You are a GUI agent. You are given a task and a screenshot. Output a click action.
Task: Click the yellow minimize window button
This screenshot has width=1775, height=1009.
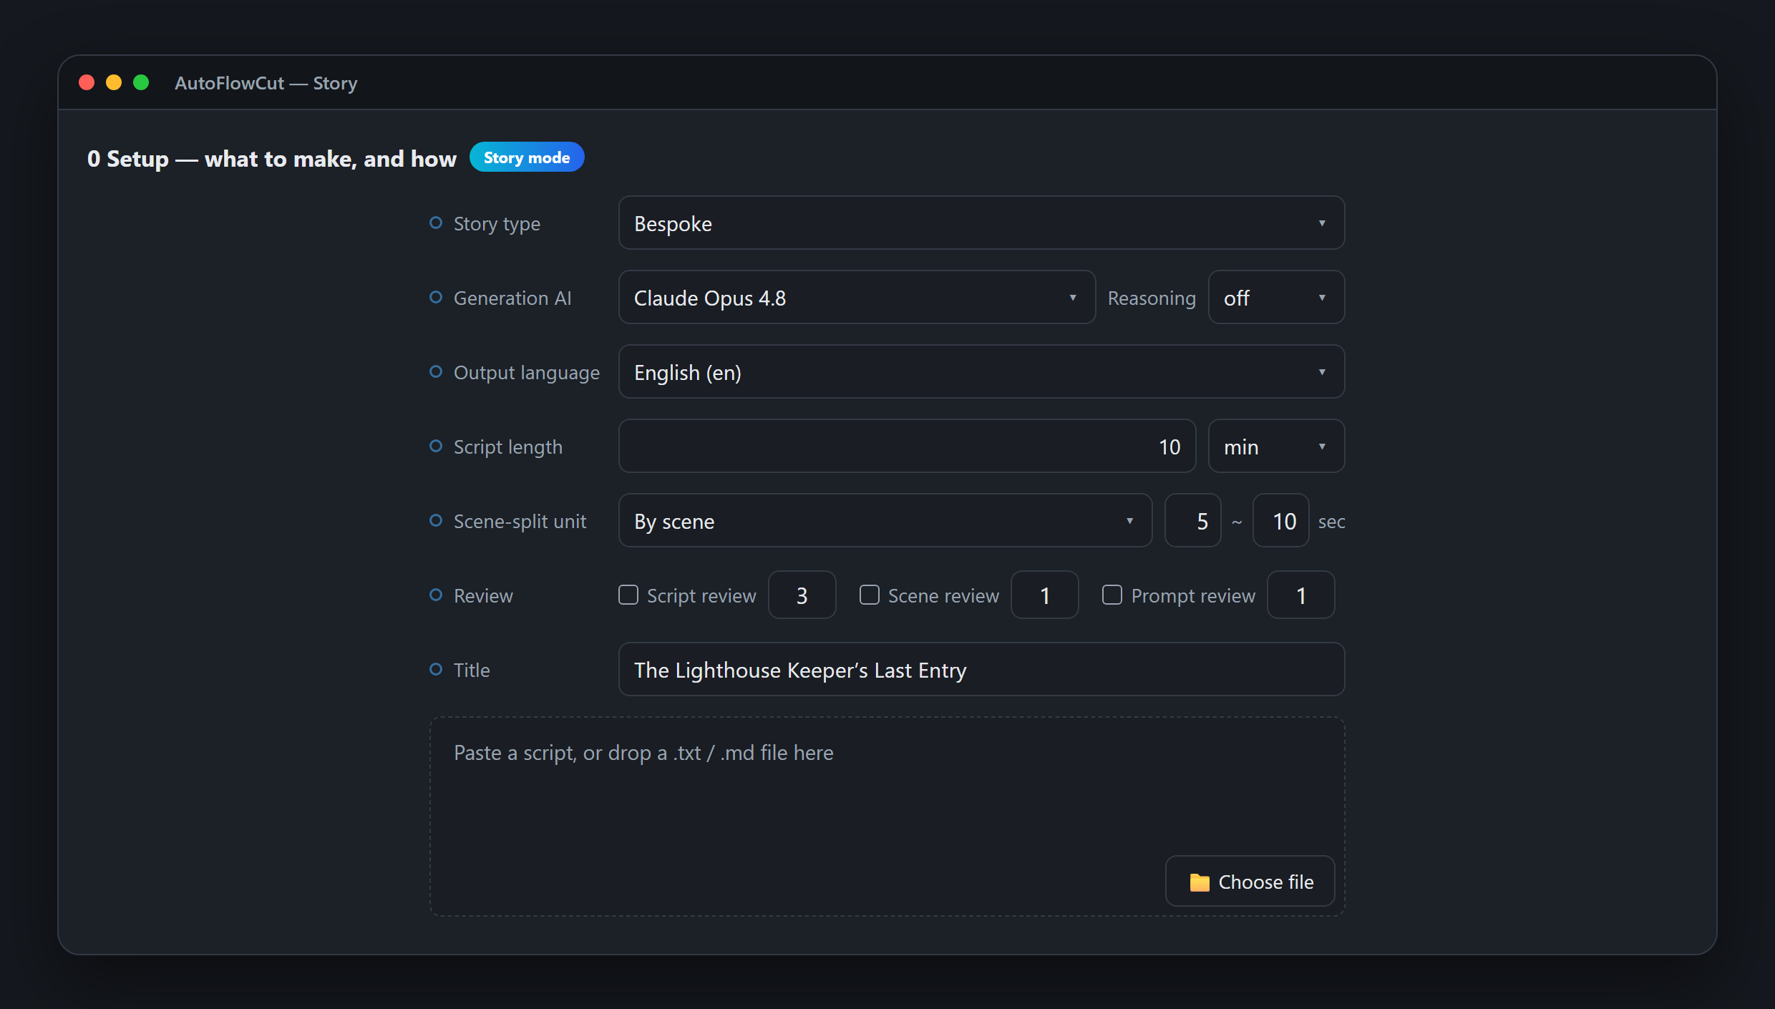pyautogui.click(x=114, y=82)
